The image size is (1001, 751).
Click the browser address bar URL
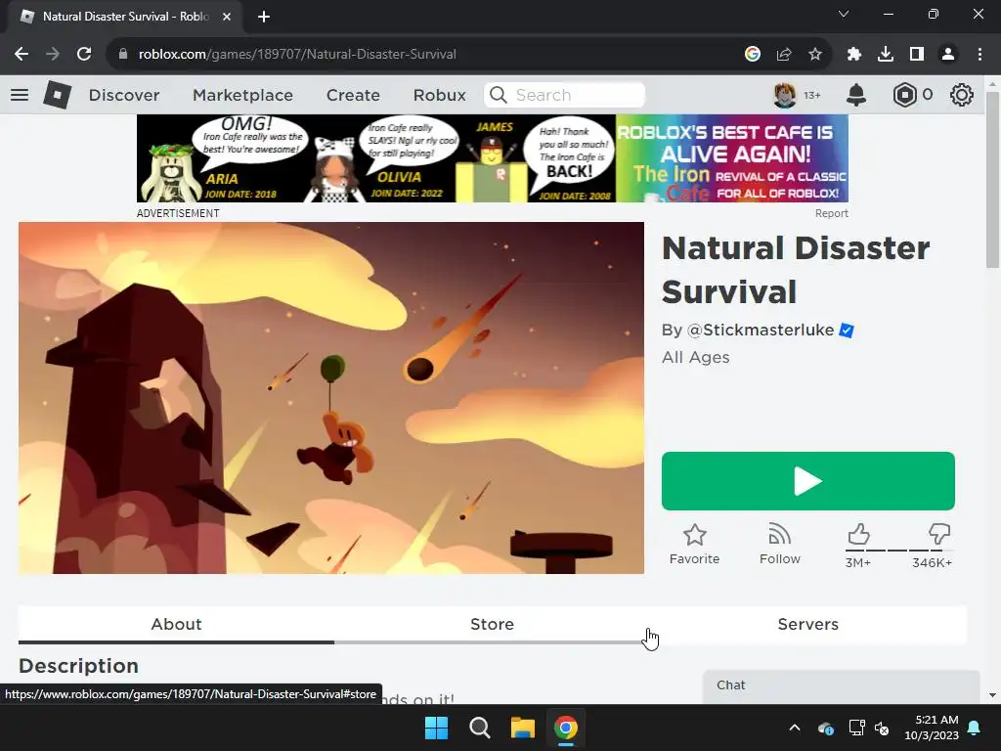click(297, 55)
